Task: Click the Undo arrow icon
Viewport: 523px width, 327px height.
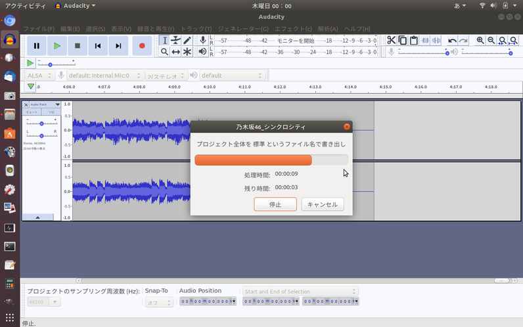Action: click(452, 40)
